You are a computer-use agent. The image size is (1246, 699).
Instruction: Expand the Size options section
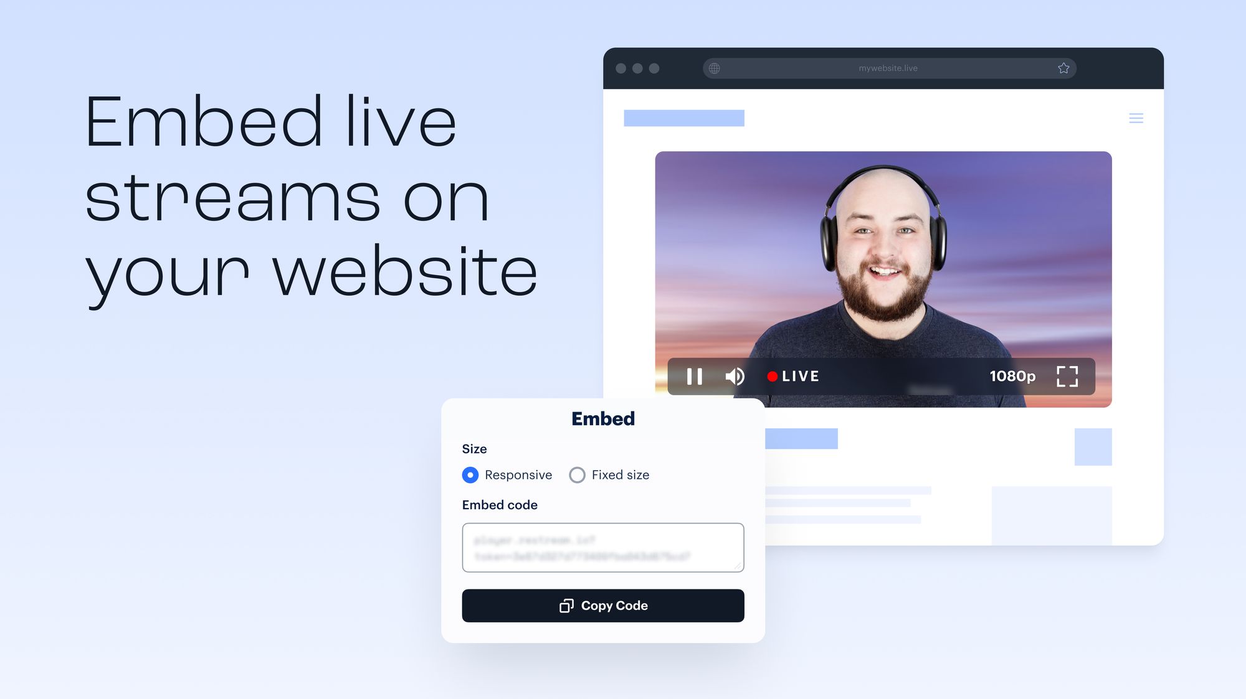[x=474, y=449]
